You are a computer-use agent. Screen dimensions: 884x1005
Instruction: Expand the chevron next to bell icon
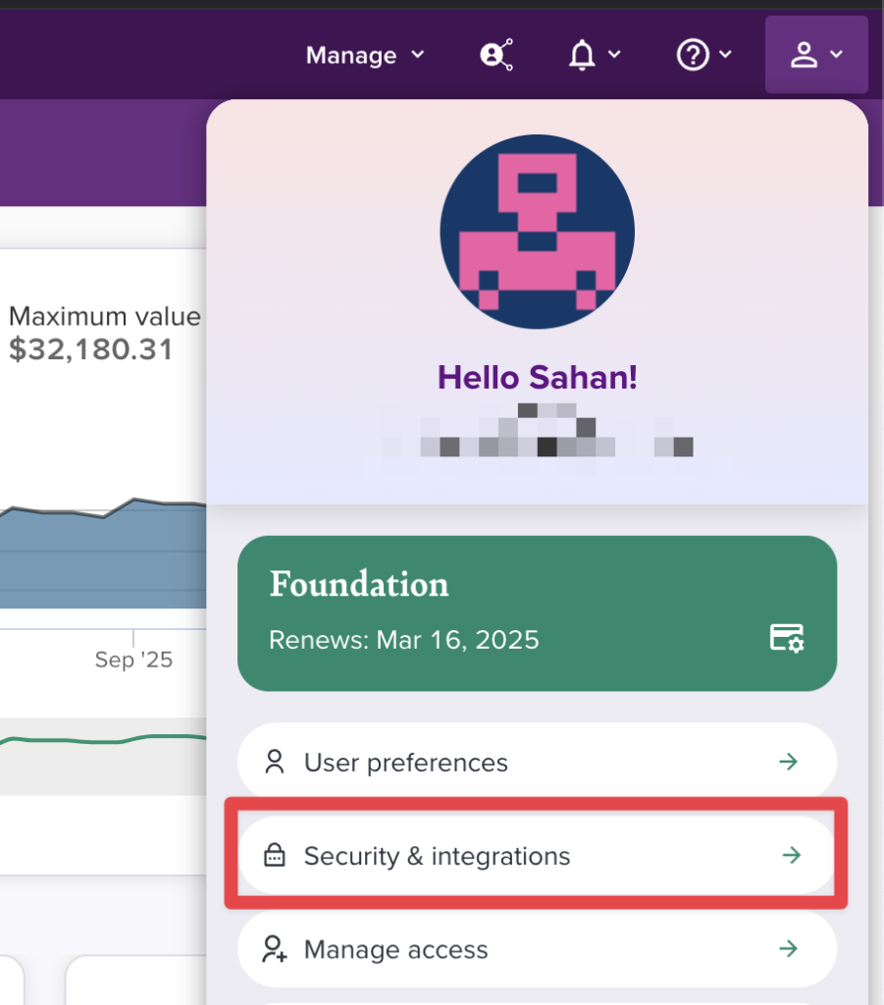pyautogui.click(x=615, y=55)
